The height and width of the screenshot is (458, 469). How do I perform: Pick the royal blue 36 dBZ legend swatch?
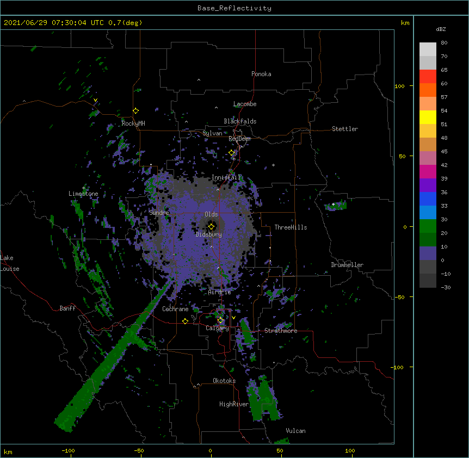pyautogui.click(x=428, y=199)
